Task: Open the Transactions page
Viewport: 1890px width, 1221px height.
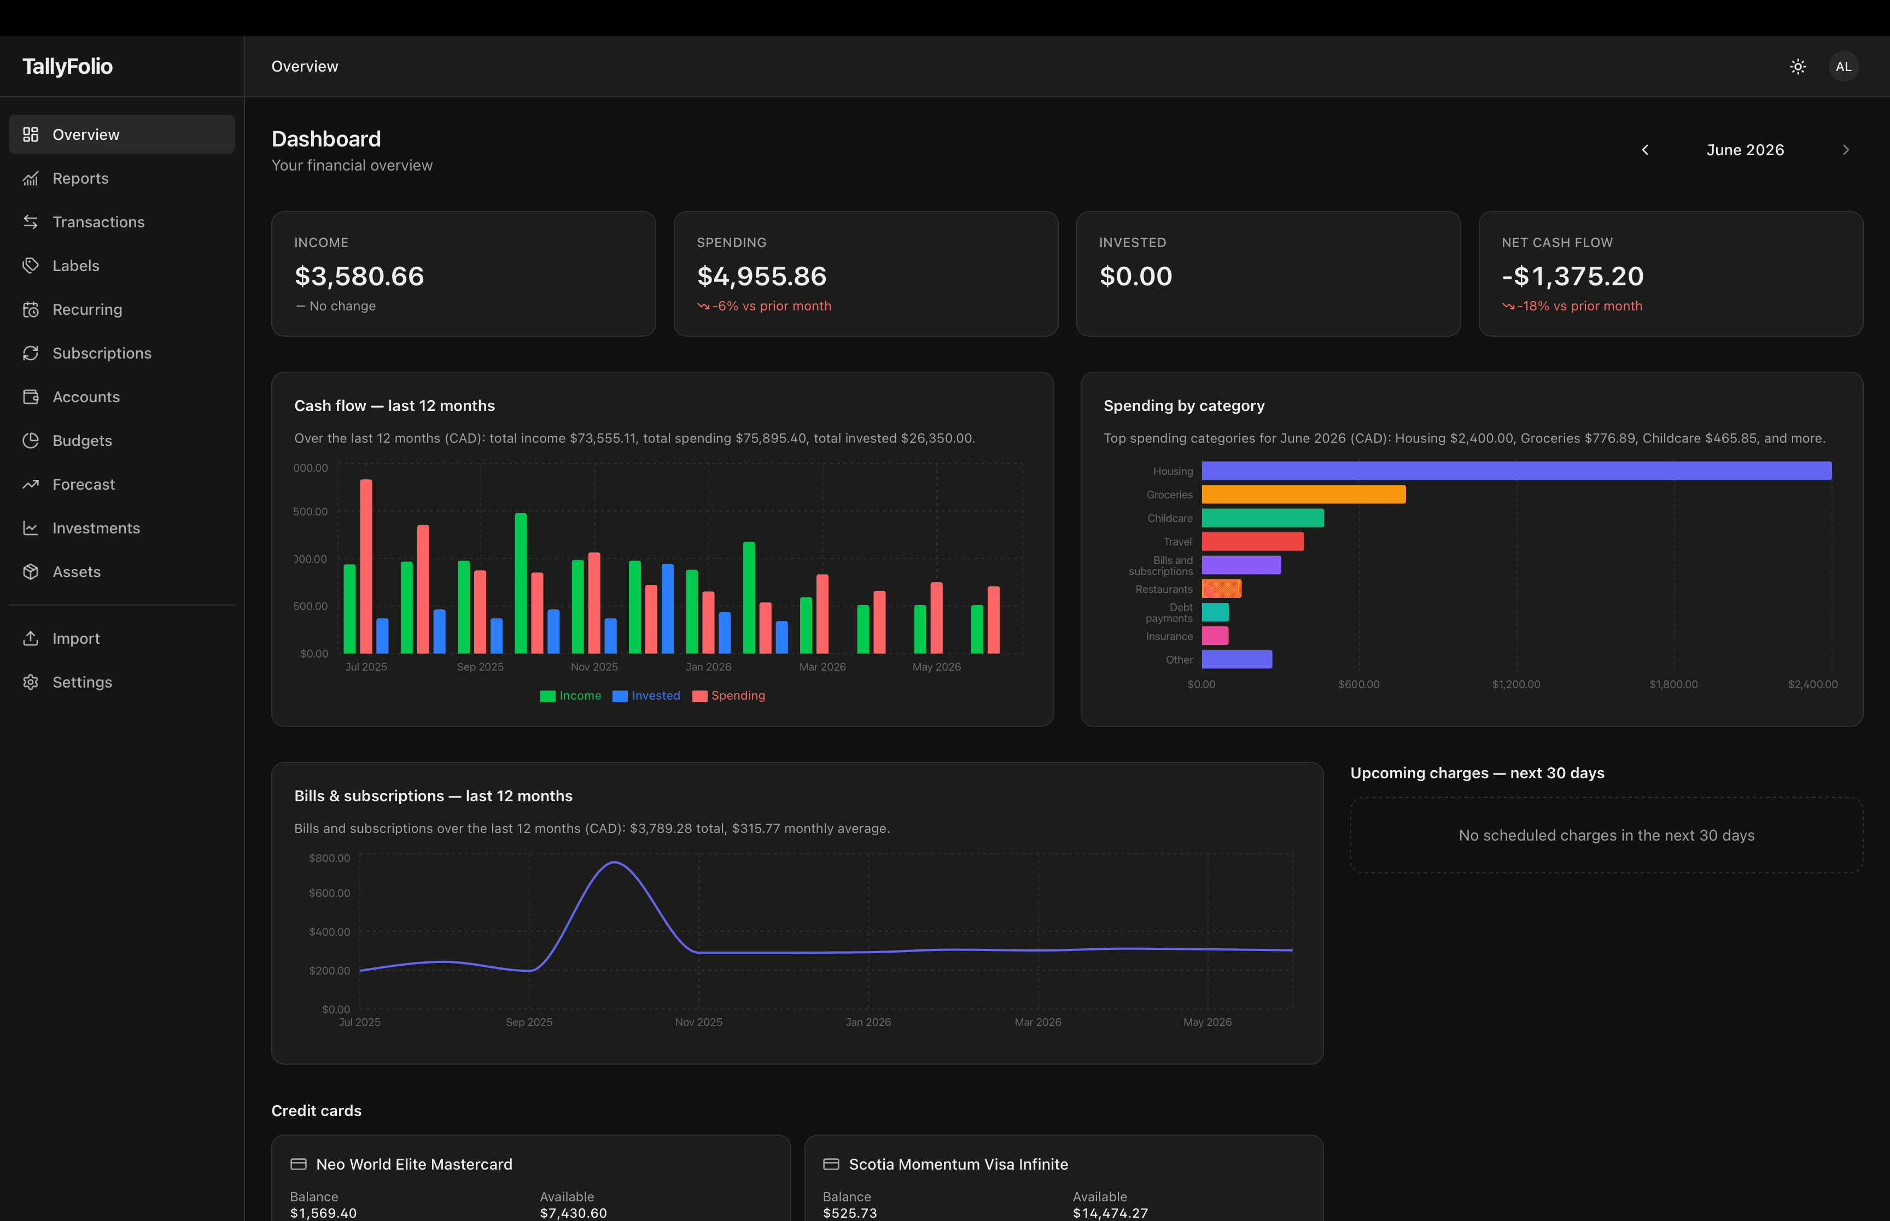Action: tap(121, 222)
